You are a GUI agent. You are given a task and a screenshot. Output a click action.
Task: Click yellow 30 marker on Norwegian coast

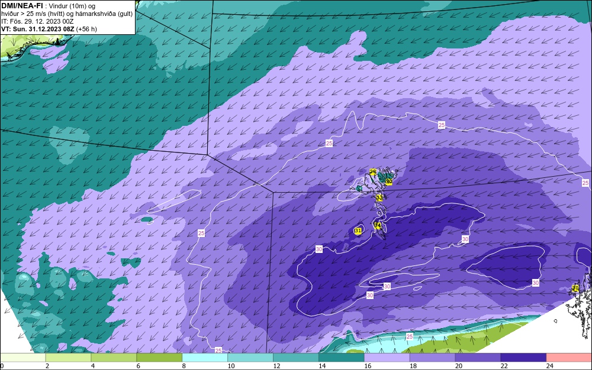[575, 288]
